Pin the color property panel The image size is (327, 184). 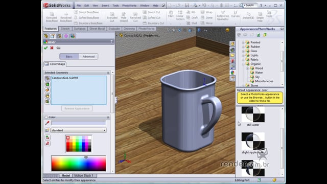pos(58,48)
